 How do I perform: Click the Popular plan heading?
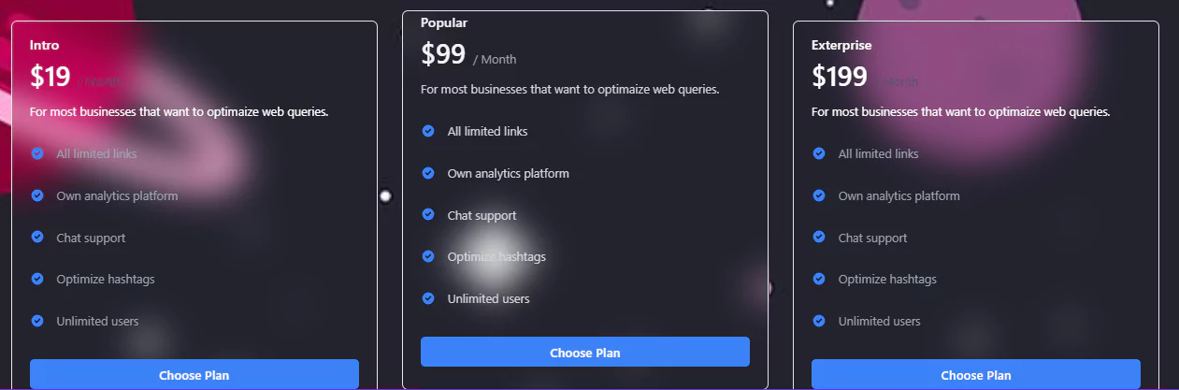444,22
